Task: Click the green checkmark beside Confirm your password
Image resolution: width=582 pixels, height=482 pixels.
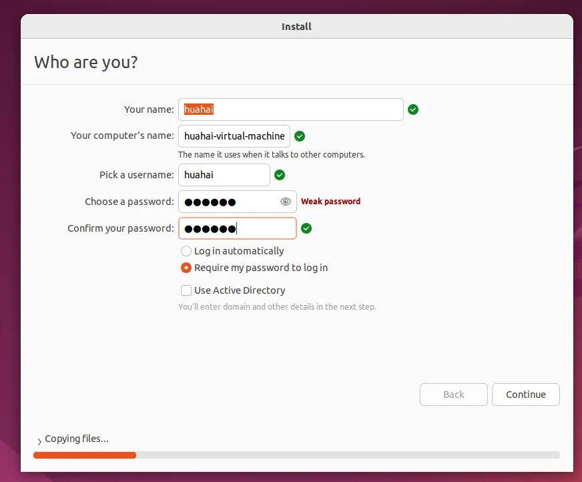Action: click(x=306, y=228)
